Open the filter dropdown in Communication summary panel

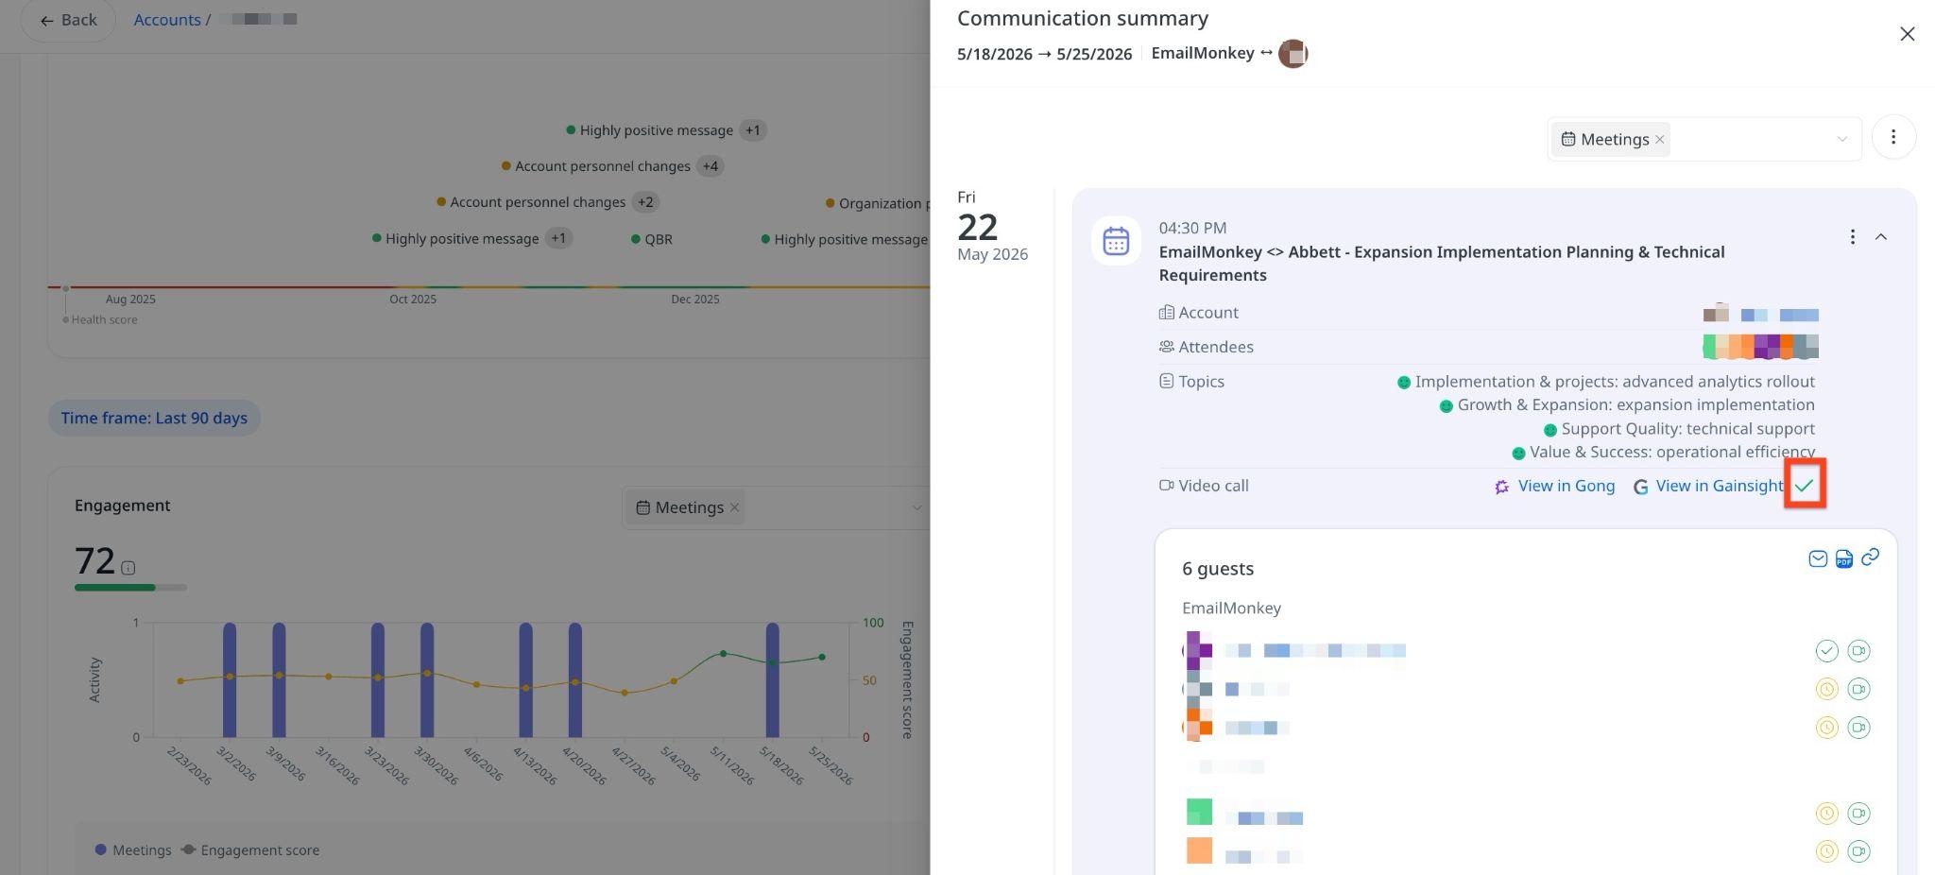[1841, 140]
